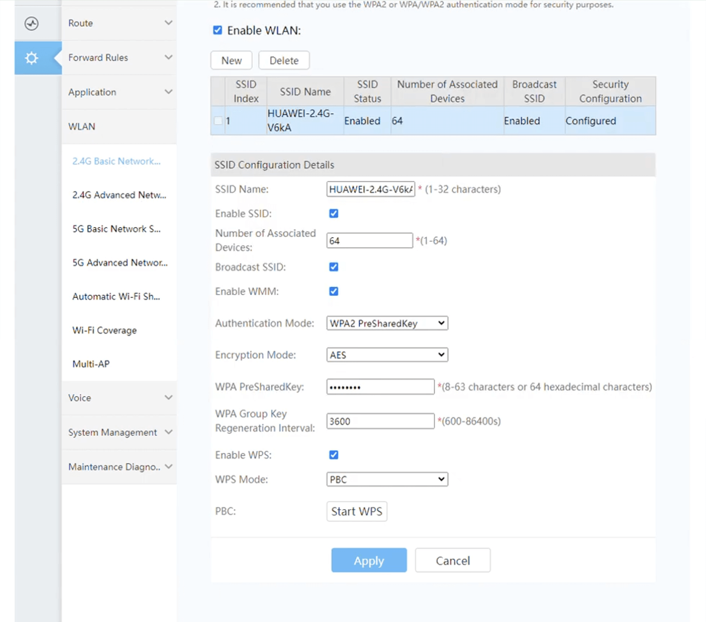The height and width of the screenshot is (622, 706).
Task: Click the Apply button
Action: [369, 560]
